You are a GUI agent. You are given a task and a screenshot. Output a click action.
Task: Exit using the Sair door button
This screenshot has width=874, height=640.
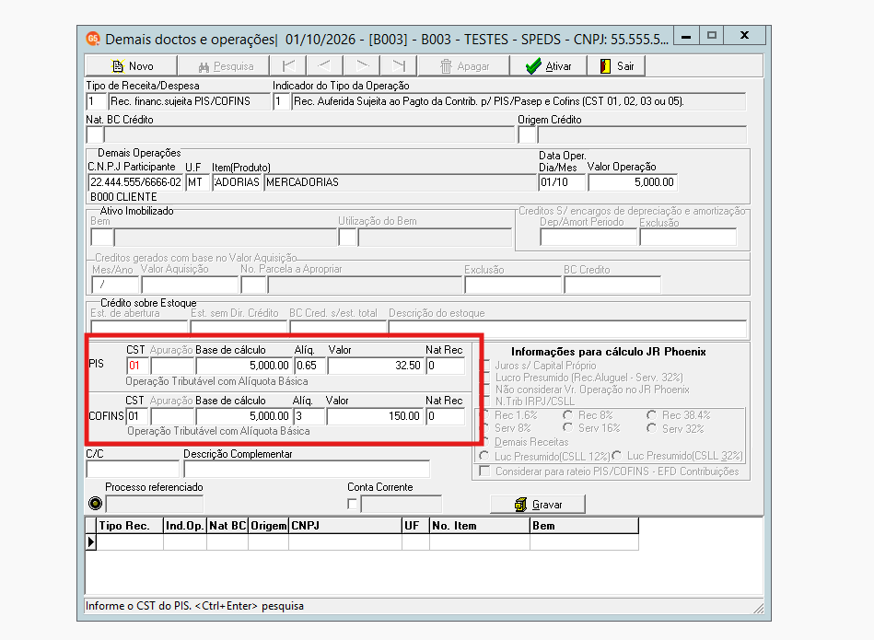pos(617,65)
